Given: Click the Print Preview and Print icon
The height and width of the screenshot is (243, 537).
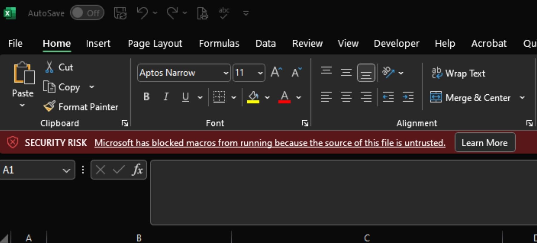Looking at the screenshot, I should click(202, 13).
